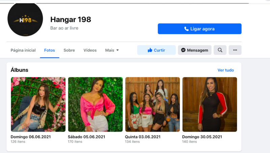Viewport: 270px width, 153px height.
Task: Open the Domingo 06.06.2021 album thumbnail
Action: (38, 105)
